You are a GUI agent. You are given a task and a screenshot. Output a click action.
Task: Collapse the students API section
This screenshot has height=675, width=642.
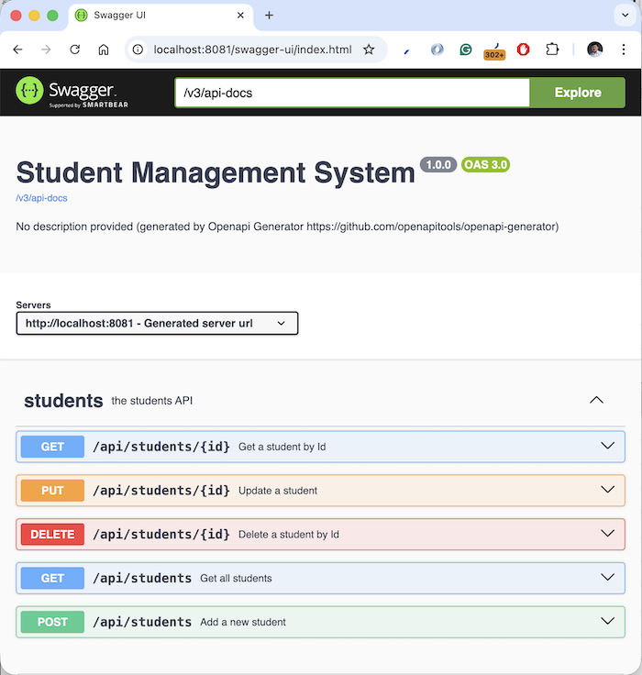click(596, 401)
